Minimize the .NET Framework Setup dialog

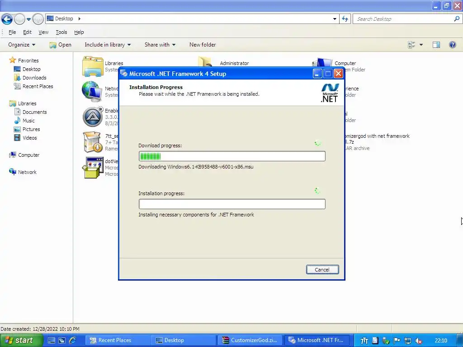click(317, 74)
